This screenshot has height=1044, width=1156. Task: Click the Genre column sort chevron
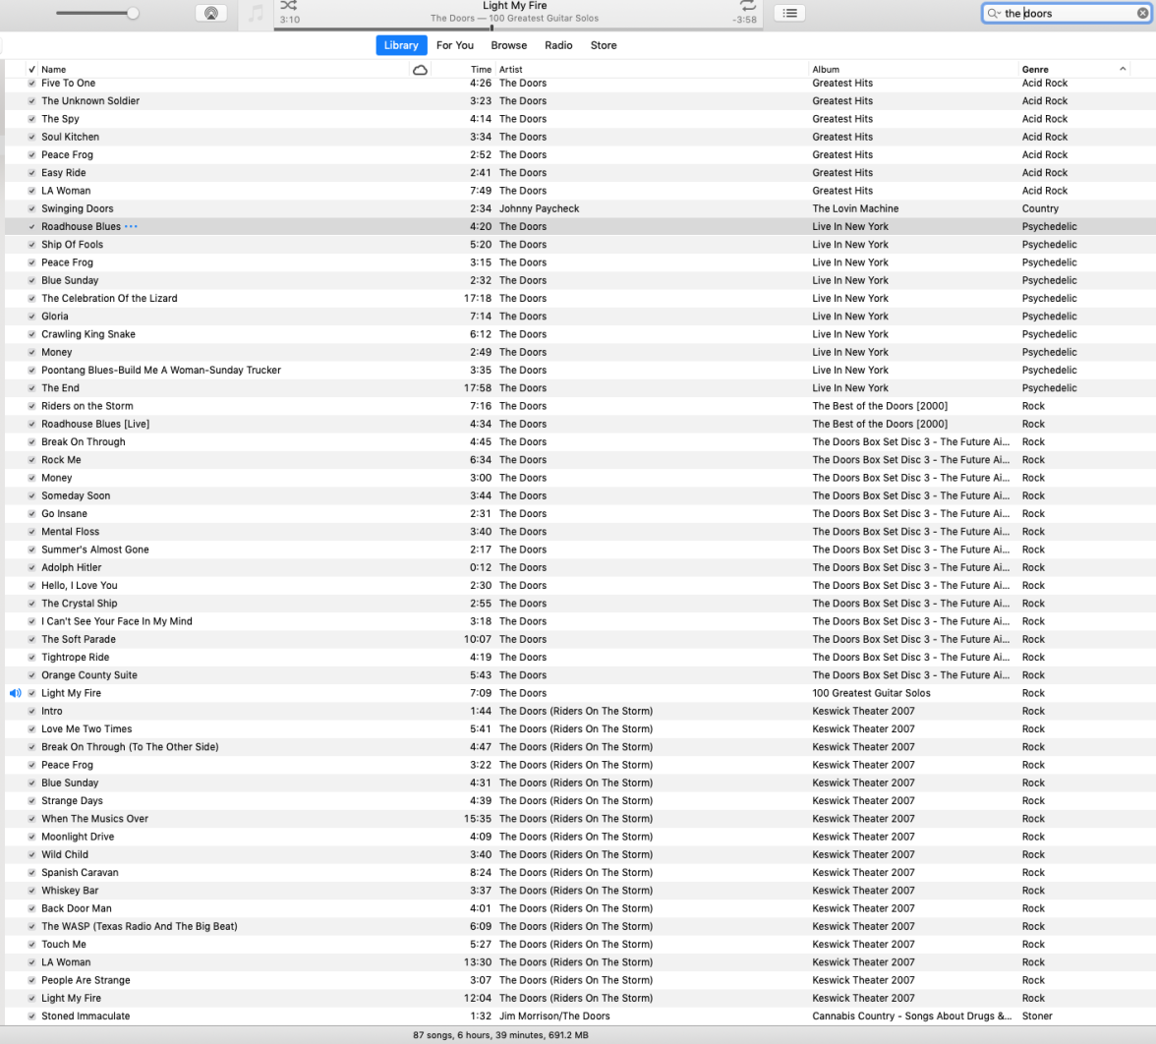1122,69
